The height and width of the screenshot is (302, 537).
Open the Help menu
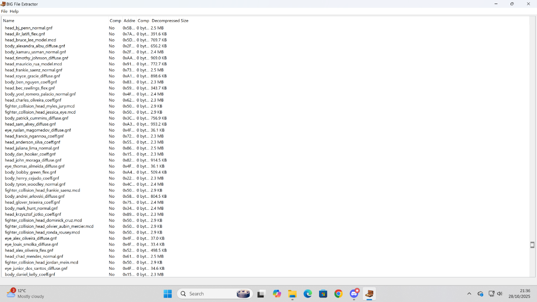click(14, 11)
